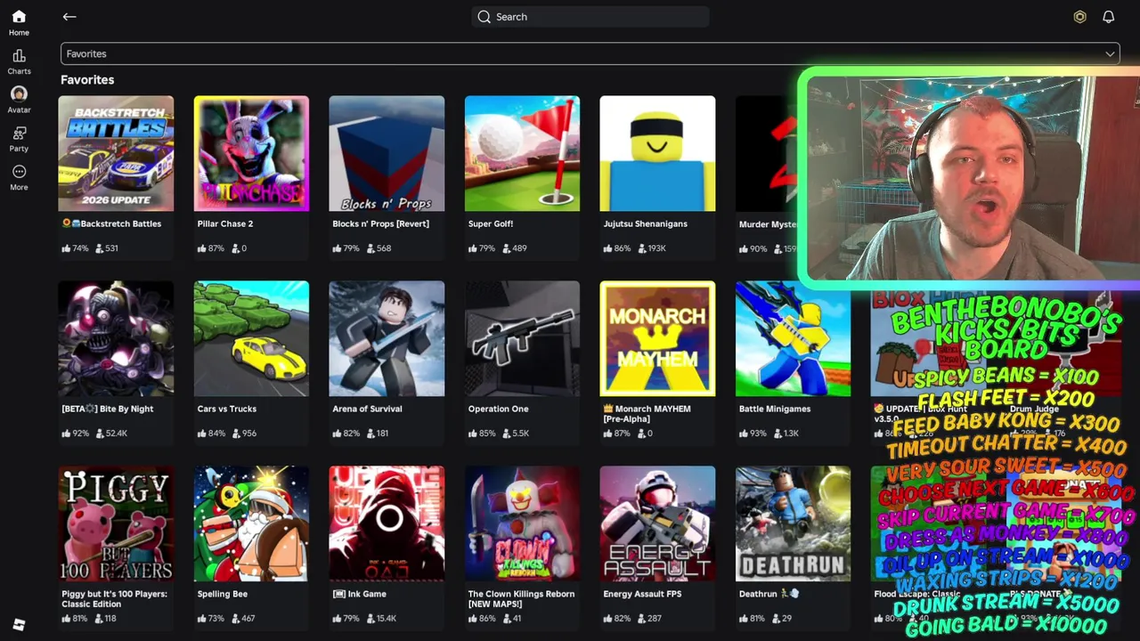
Task: Click the Favorites section heading
Action: pos(87,79)
